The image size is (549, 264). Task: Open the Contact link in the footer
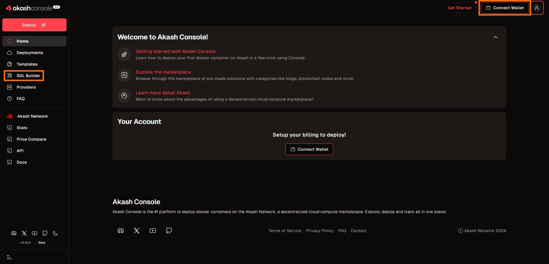[x=359, y=231]
